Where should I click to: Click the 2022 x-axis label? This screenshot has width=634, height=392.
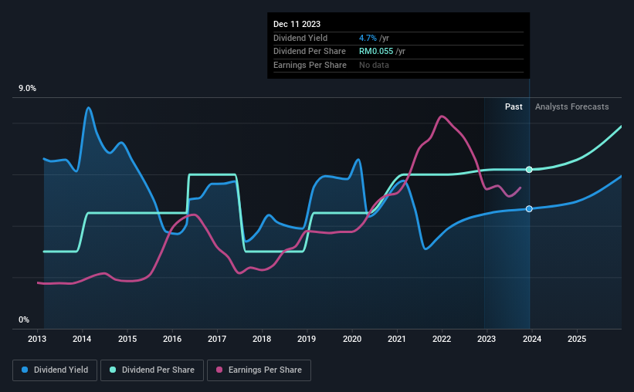pos(442,339)
